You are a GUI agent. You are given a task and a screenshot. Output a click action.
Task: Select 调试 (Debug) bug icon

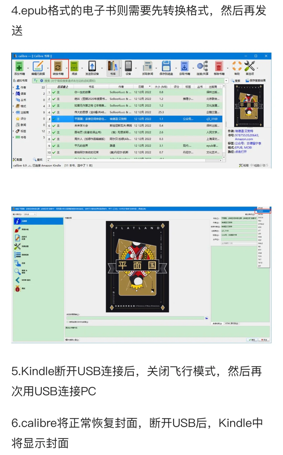click(x=17, y=288)
